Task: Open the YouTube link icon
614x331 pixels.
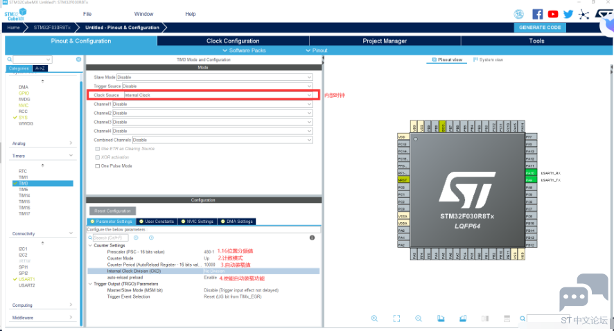Action: (553, 15)
